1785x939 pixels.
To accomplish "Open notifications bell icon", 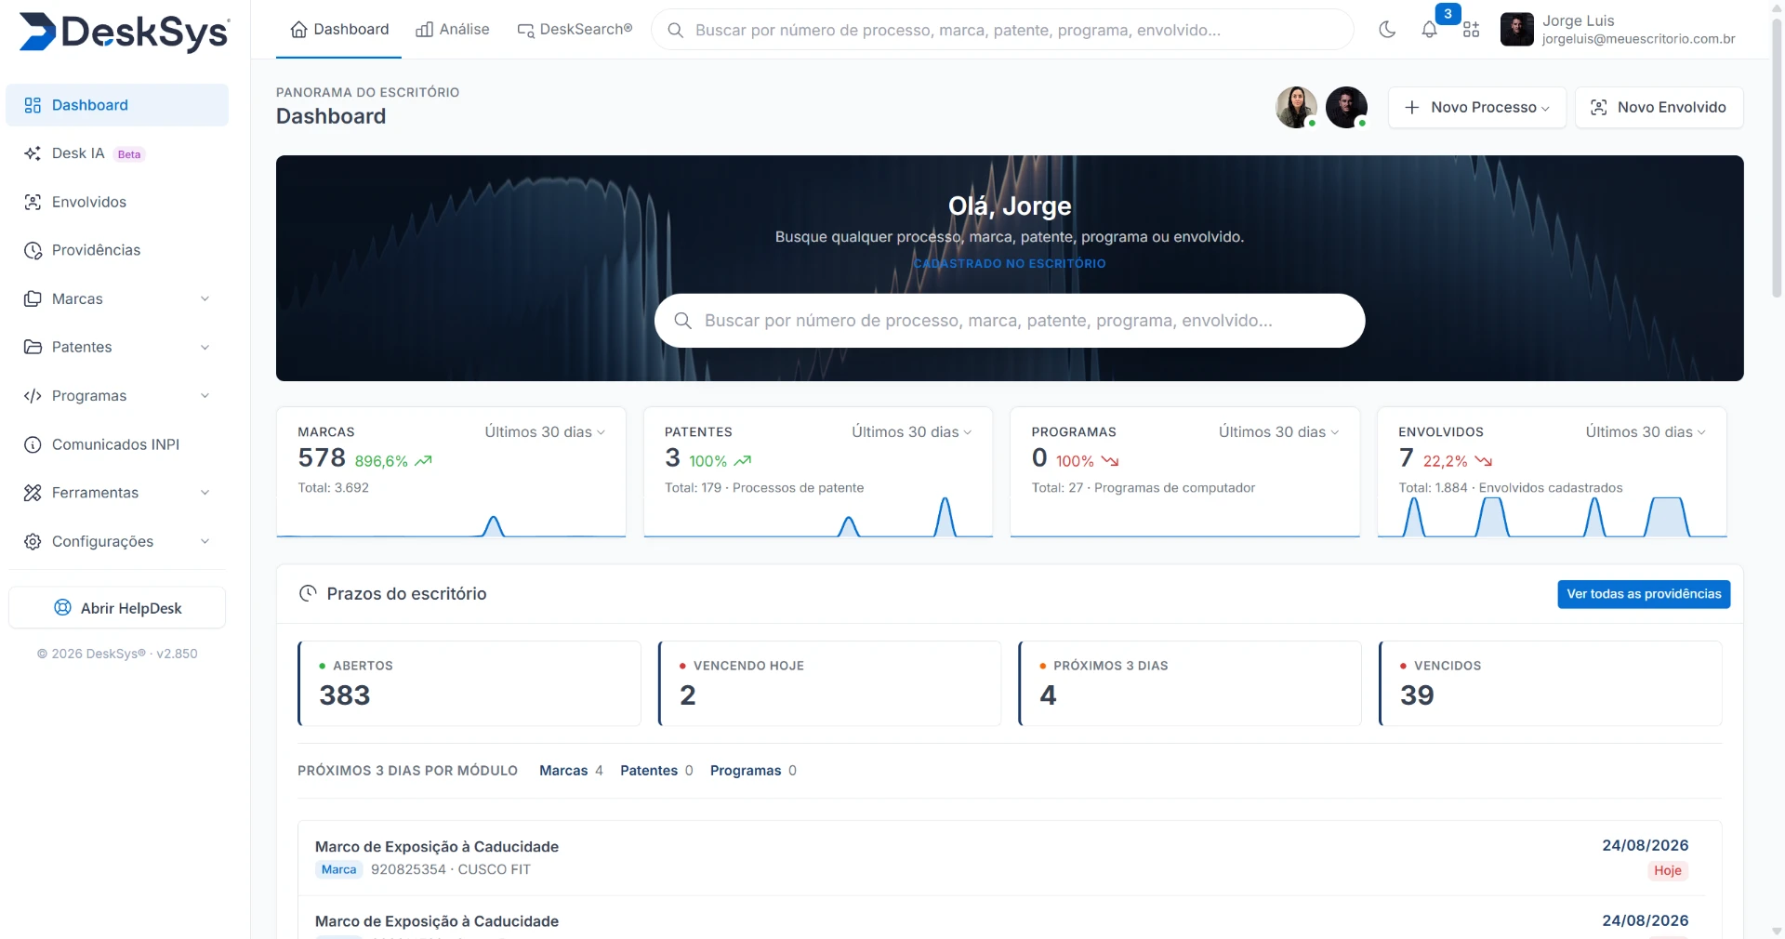I will 1429,30.
